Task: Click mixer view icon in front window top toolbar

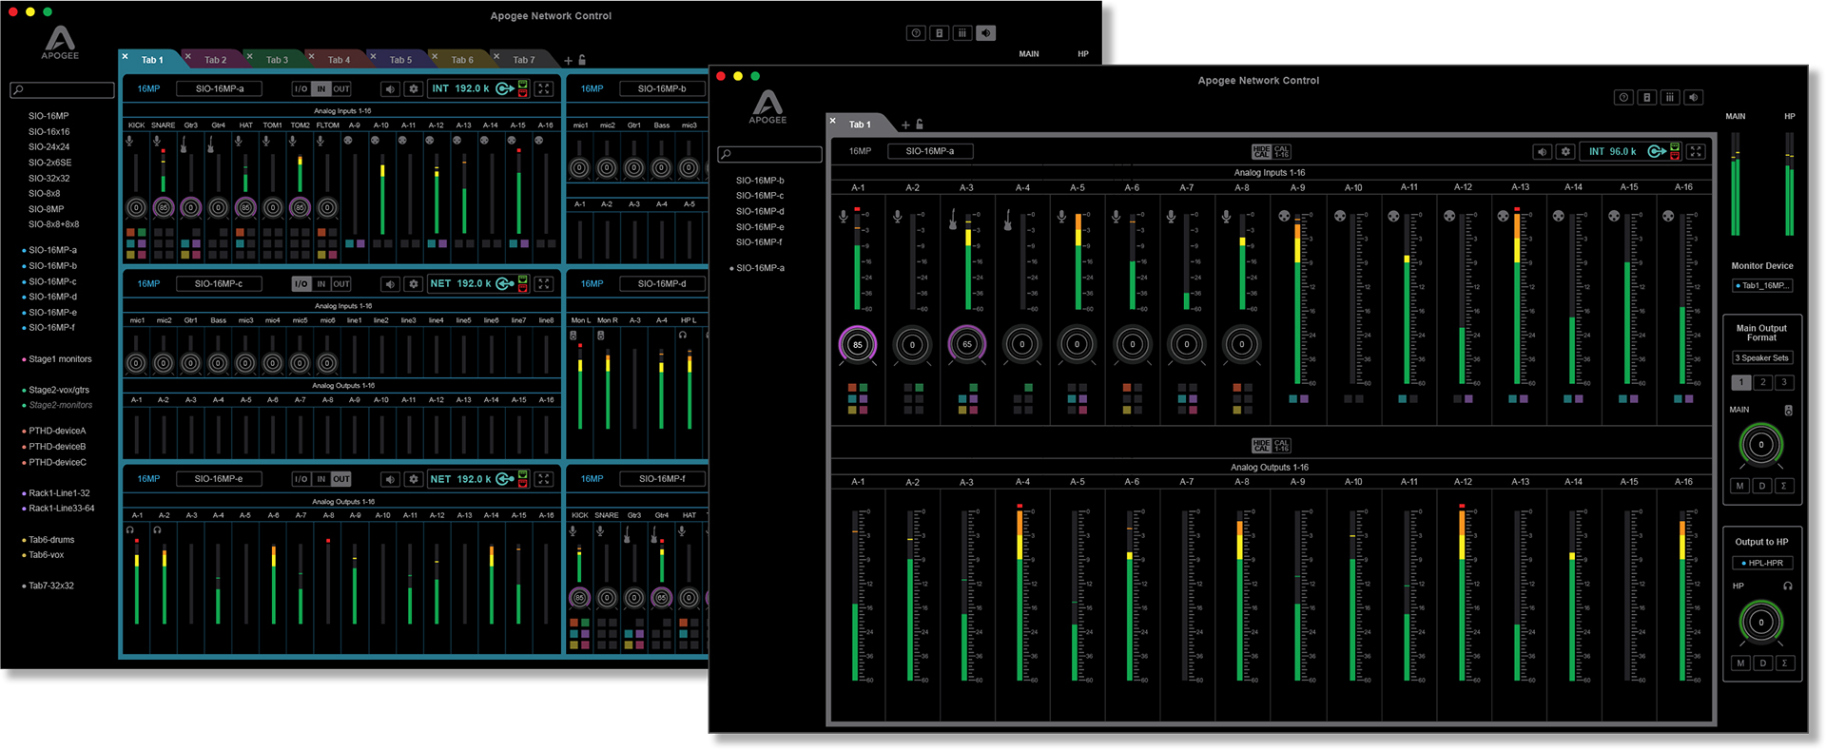Action: [x=1670, y=97]
